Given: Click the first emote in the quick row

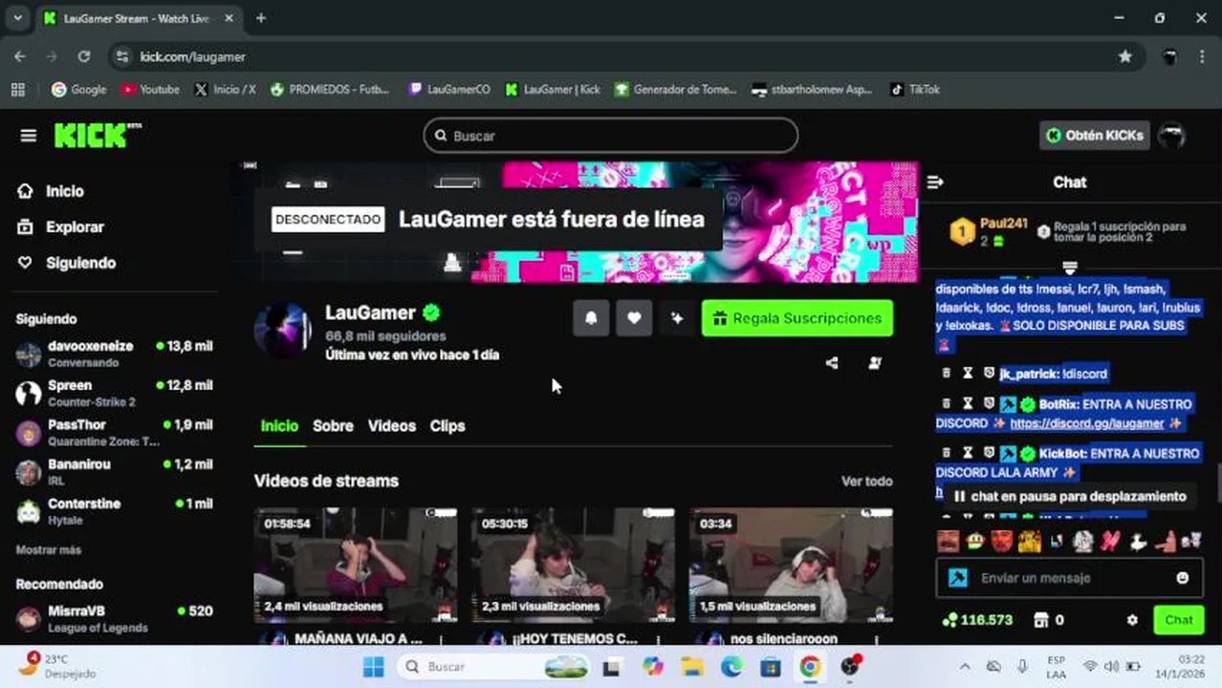Looking at the screenshot, I should pyautogui.click(x=948, y=542).
